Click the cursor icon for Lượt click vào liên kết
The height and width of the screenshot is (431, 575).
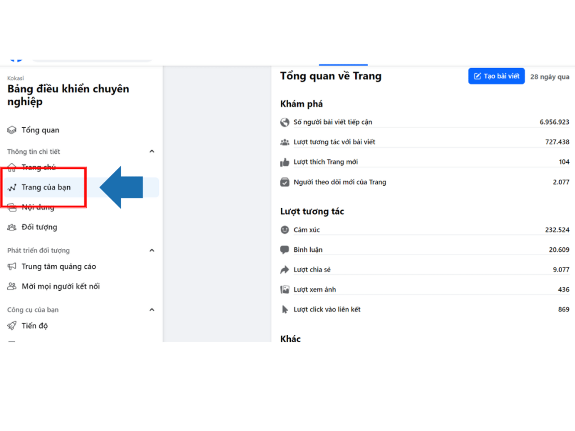coord(285,309)
